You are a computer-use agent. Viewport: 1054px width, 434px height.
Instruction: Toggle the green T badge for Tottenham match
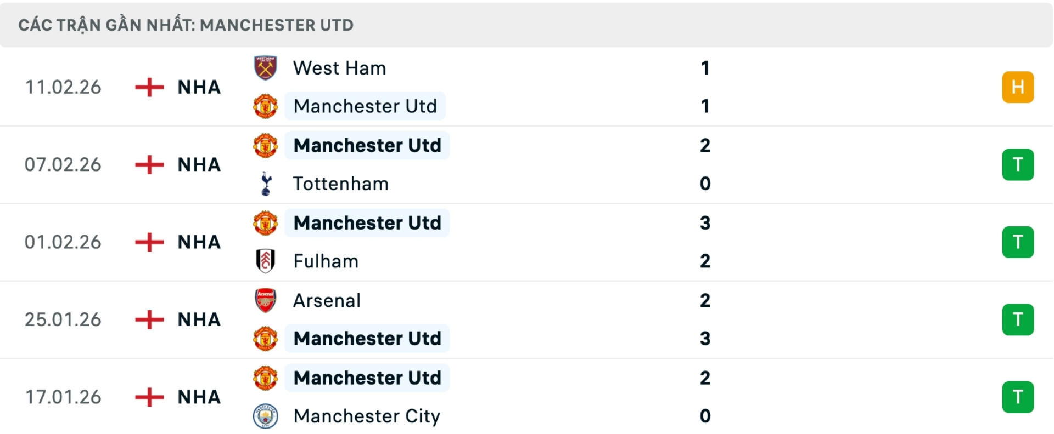1018,164
